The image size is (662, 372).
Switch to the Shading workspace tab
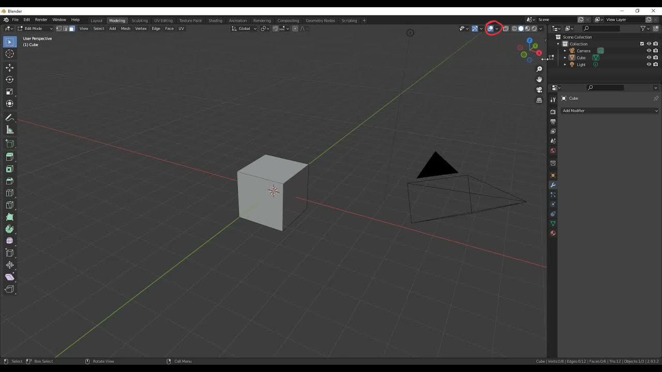(x=215, y=21)
